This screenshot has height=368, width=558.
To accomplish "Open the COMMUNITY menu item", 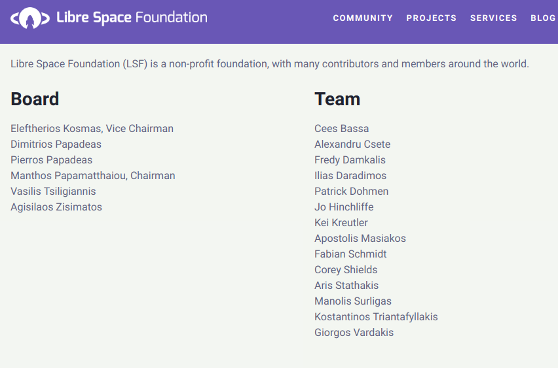I will tap(363, 18).
